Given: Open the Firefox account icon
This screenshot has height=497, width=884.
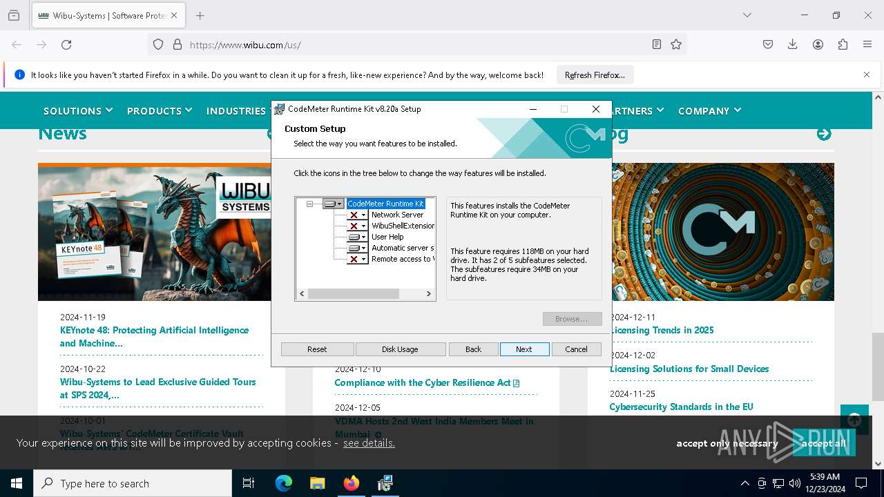Looking at the screenshot, I should [818, 44].
